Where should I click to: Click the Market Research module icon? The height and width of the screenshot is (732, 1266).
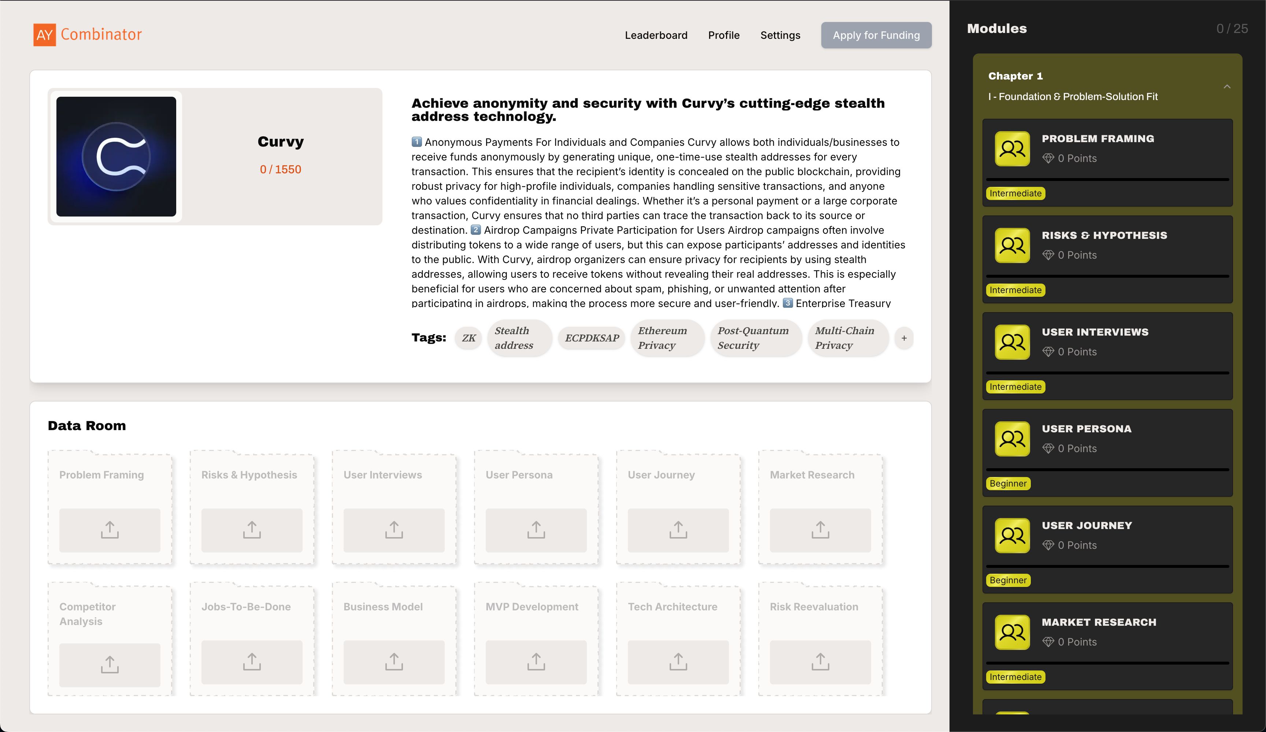pos(1012,632)
